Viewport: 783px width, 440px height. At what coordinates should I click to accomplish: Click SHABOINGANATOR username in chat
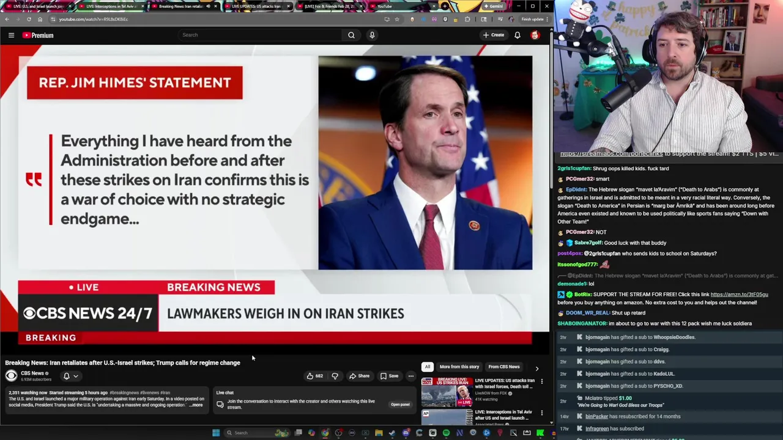(582, 323)
